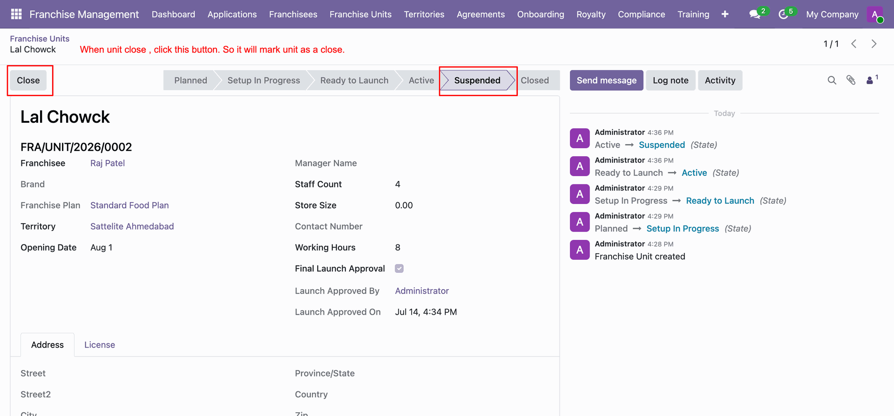894x416 pixels.
Task: Switch to the Address tab
Action: coord(47,344)
